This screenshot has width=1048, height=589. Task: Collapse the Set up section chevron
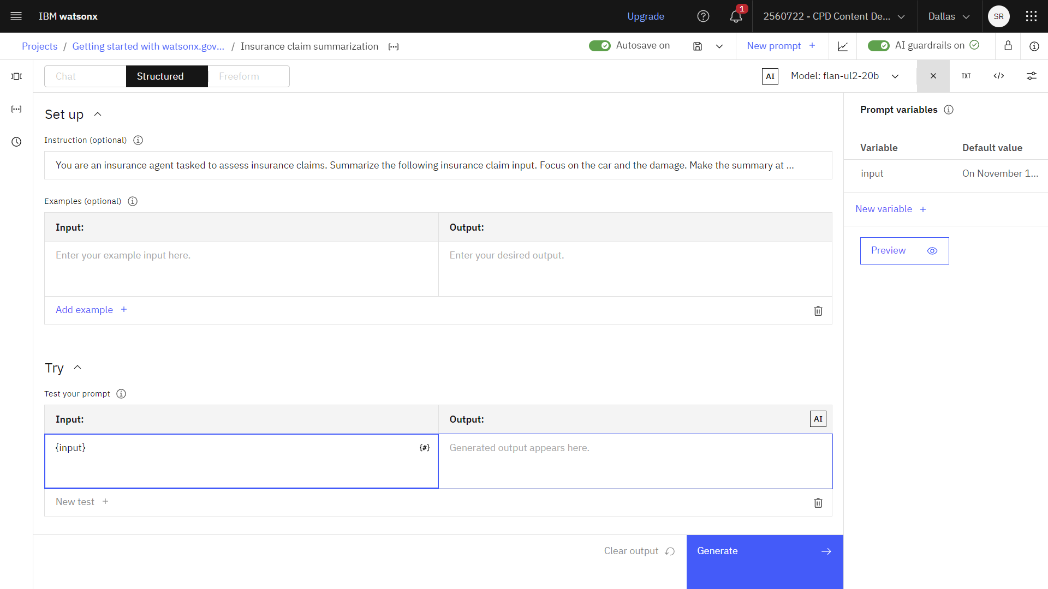click(97, 113)
